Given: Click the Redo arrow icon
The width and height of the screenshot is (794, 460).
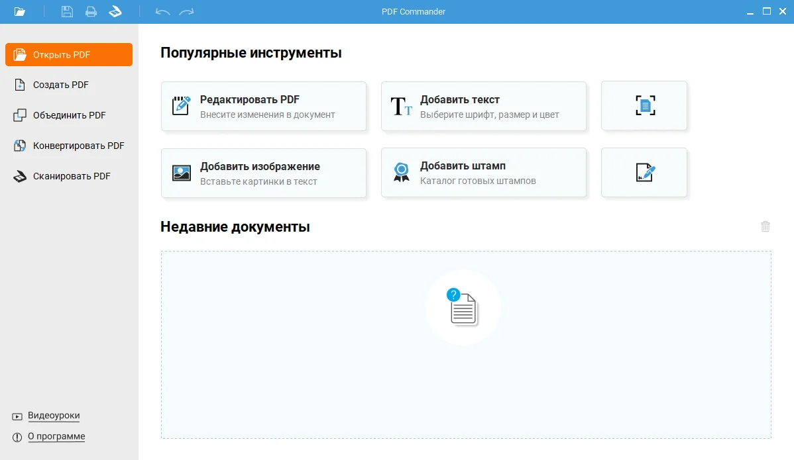Looking at the screenshot, I should 186,11.
